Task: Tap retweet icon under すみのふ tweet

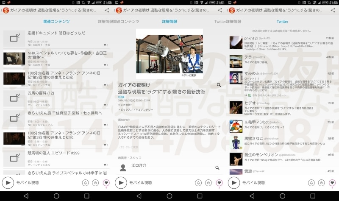Action: (x=246, y=95)
